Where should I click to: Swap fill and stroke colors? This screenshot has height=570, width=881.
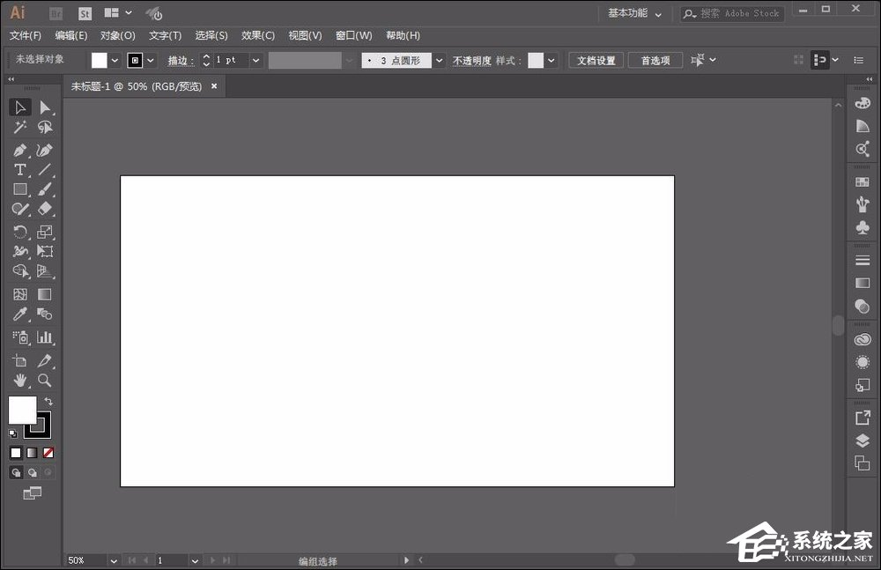click(x=48, y=402)
